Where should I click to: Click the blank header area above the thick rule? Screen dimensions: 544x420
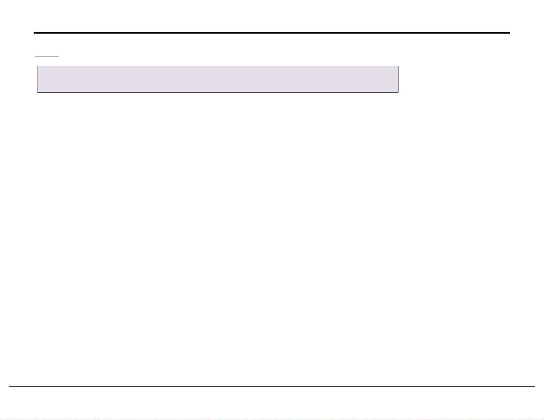tap(272, 15)
